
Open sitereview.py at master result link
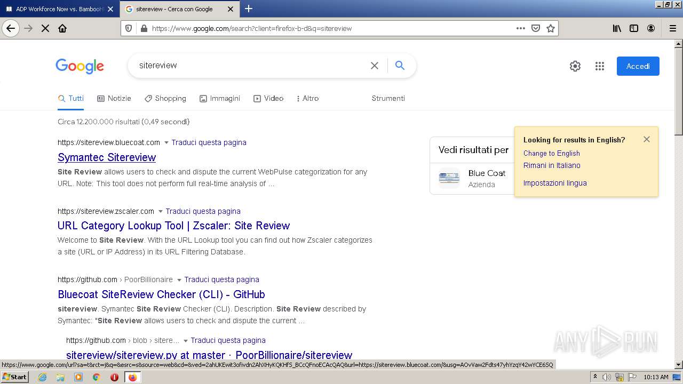pyautogui.click(x=209, y=355)
